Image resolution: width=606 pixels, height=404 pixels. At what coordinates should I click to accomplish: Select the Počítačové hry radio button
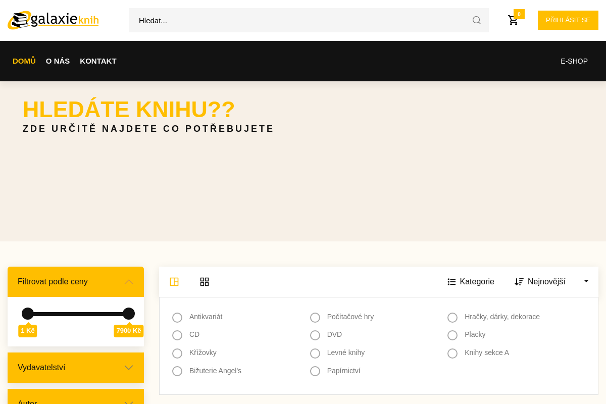[315, 318]
